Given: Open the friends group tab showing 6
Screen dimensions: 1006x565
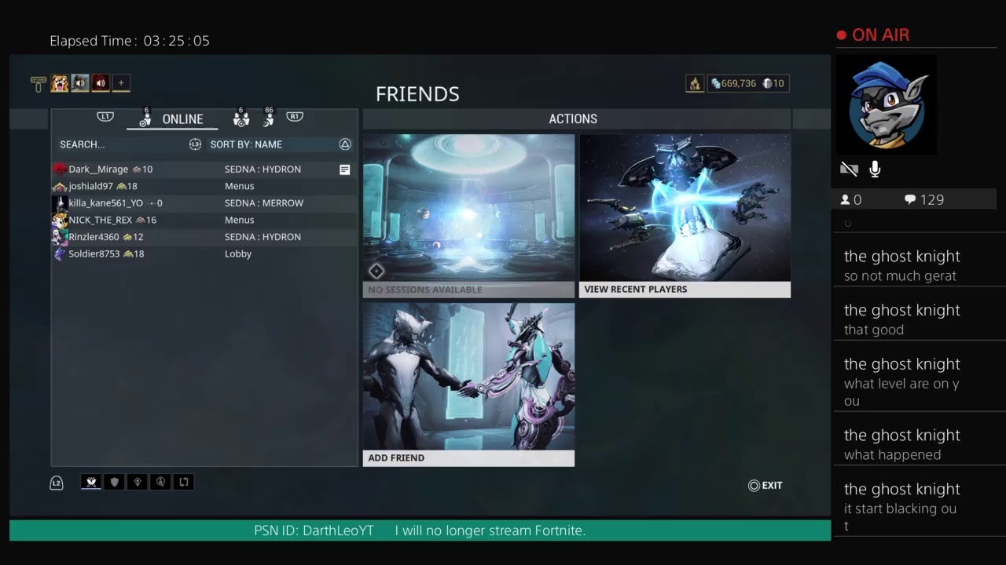Looking at the screenshot, I should pyautogui.click(x=241, y=118).
